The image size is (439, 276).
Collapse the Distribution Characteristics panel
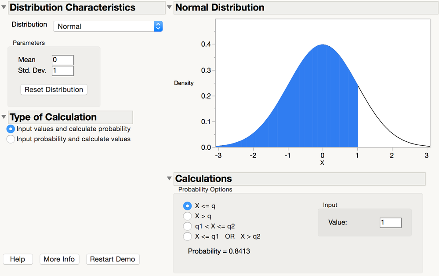4,7
